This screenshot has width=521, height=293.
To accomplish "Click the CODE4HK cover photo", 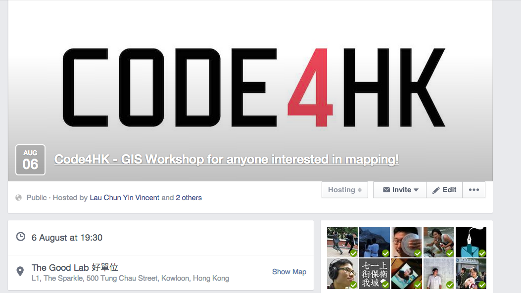I will [x=250, y=90].
